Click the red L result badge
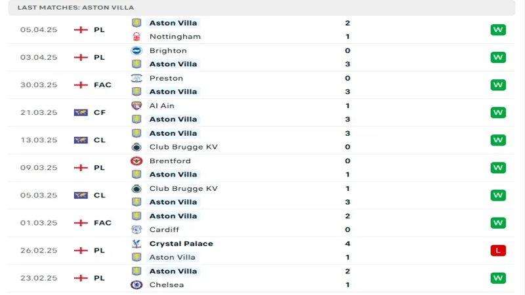Image resolution: width=525 pixels, height=295 pixels. 498,250
